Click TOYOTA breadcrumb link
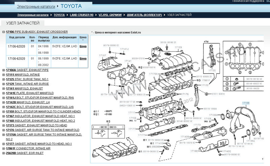This screenshot has width=270, height=166. (59, 15)
